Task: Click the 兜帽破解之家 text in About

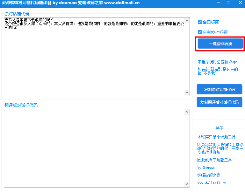Action: 209,175
